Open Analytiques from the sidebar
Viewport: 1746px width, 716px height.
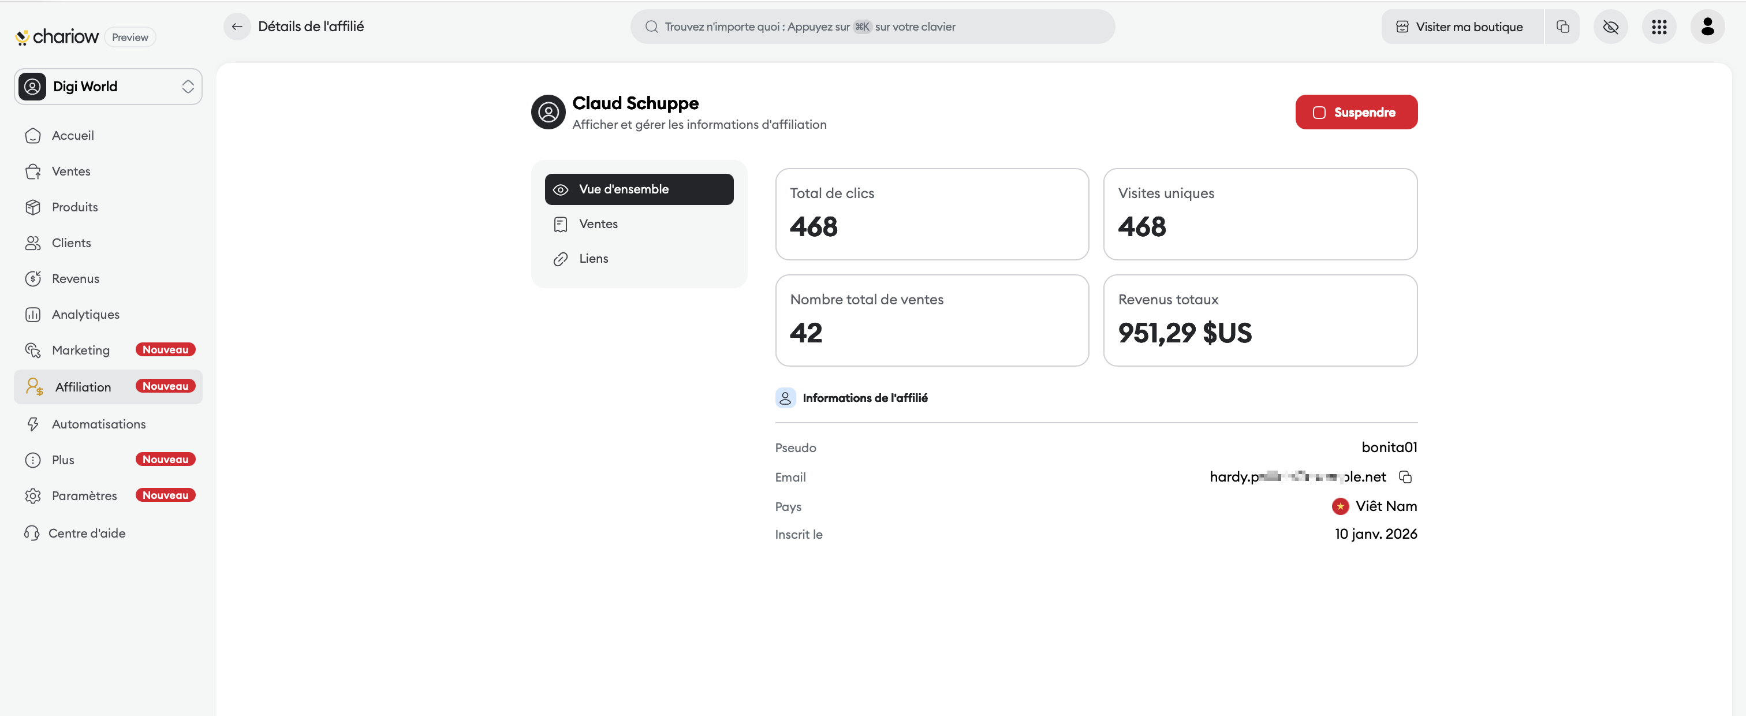tap(85, 314)
